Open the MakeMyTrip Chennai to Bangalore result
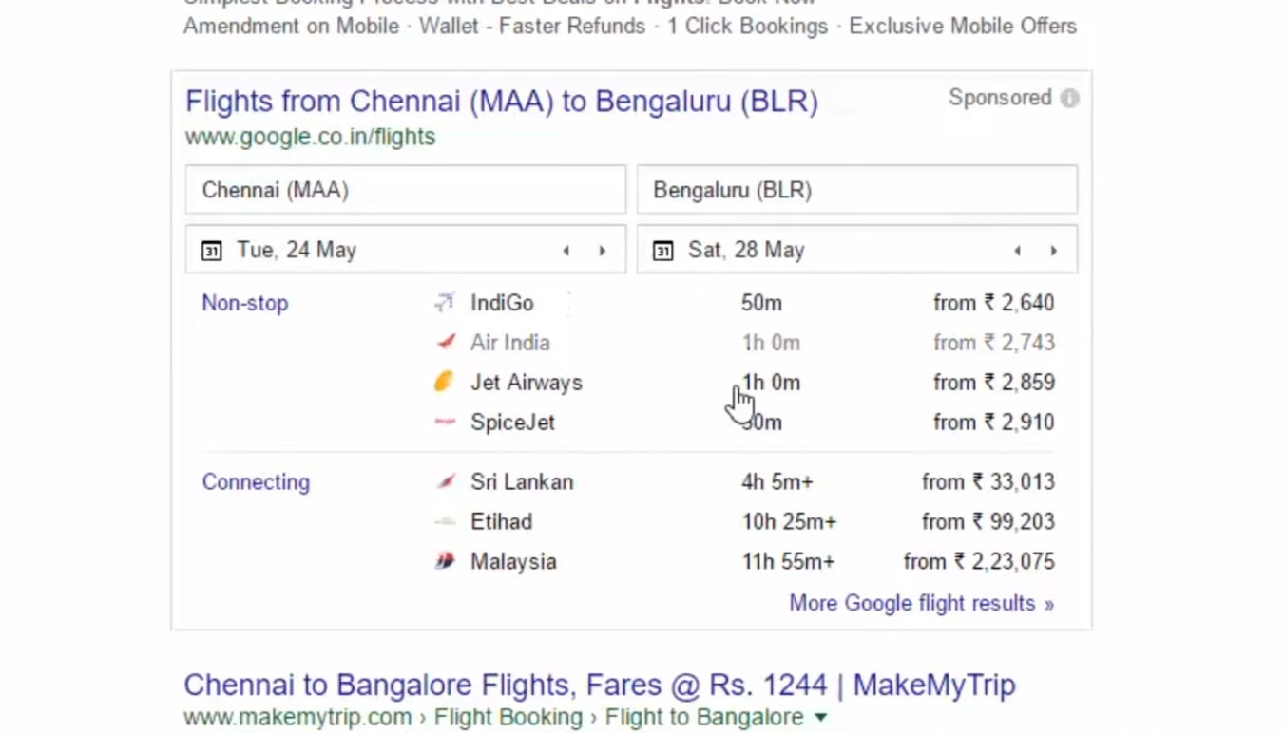The width and height of the screenshot is (1285, 733). [599, 685]
